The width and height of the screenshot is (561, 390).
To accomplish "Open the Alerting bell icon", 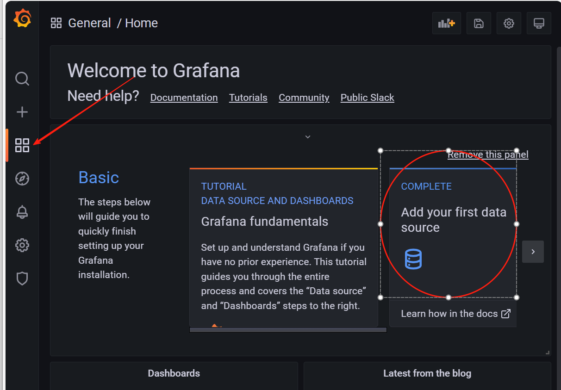I will 22,212.
